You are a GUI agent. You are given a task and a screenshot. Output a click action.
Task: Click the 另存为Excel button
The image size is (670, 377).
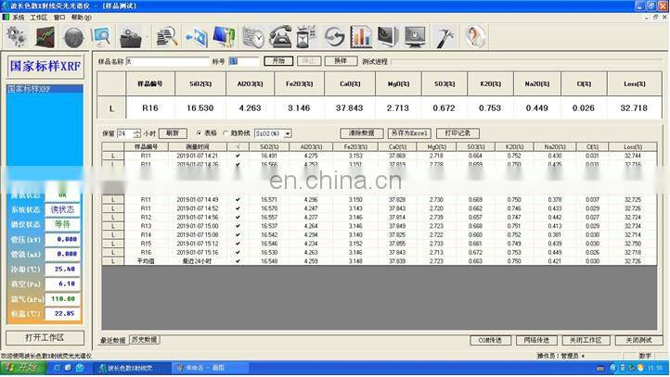407,133
